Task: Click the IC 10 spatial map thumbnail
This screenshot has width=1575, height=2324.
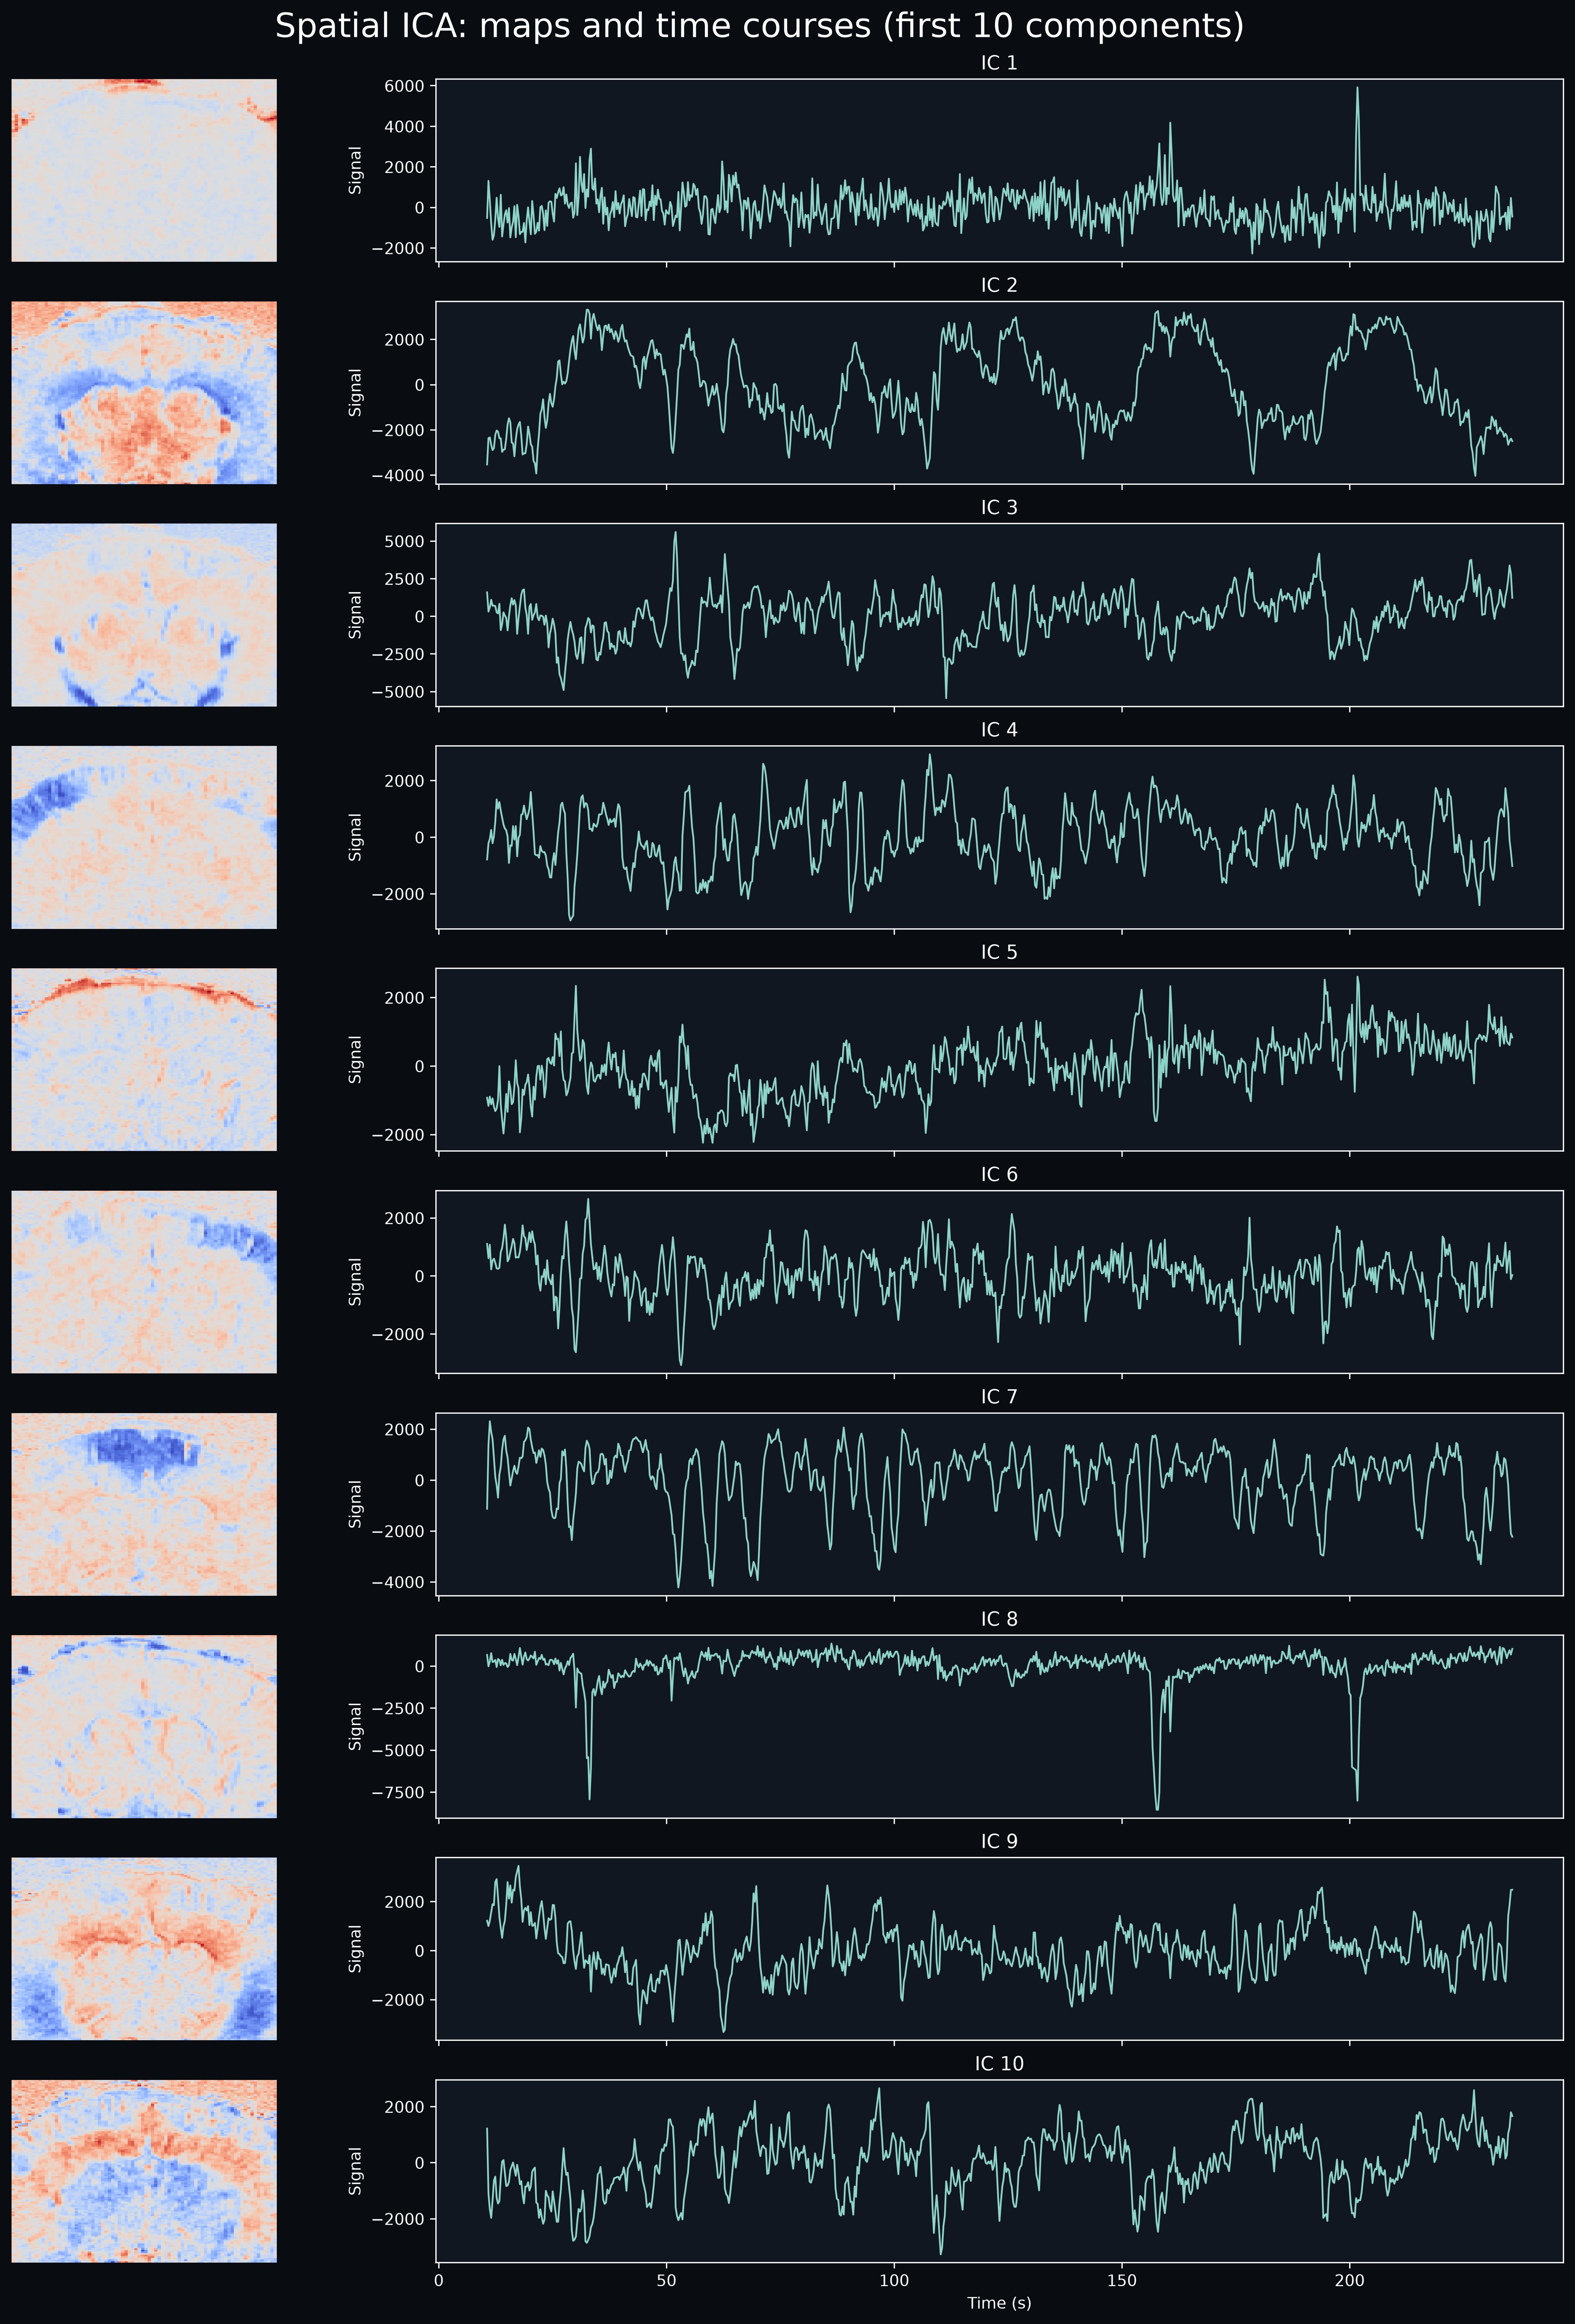Action: 144,2171
